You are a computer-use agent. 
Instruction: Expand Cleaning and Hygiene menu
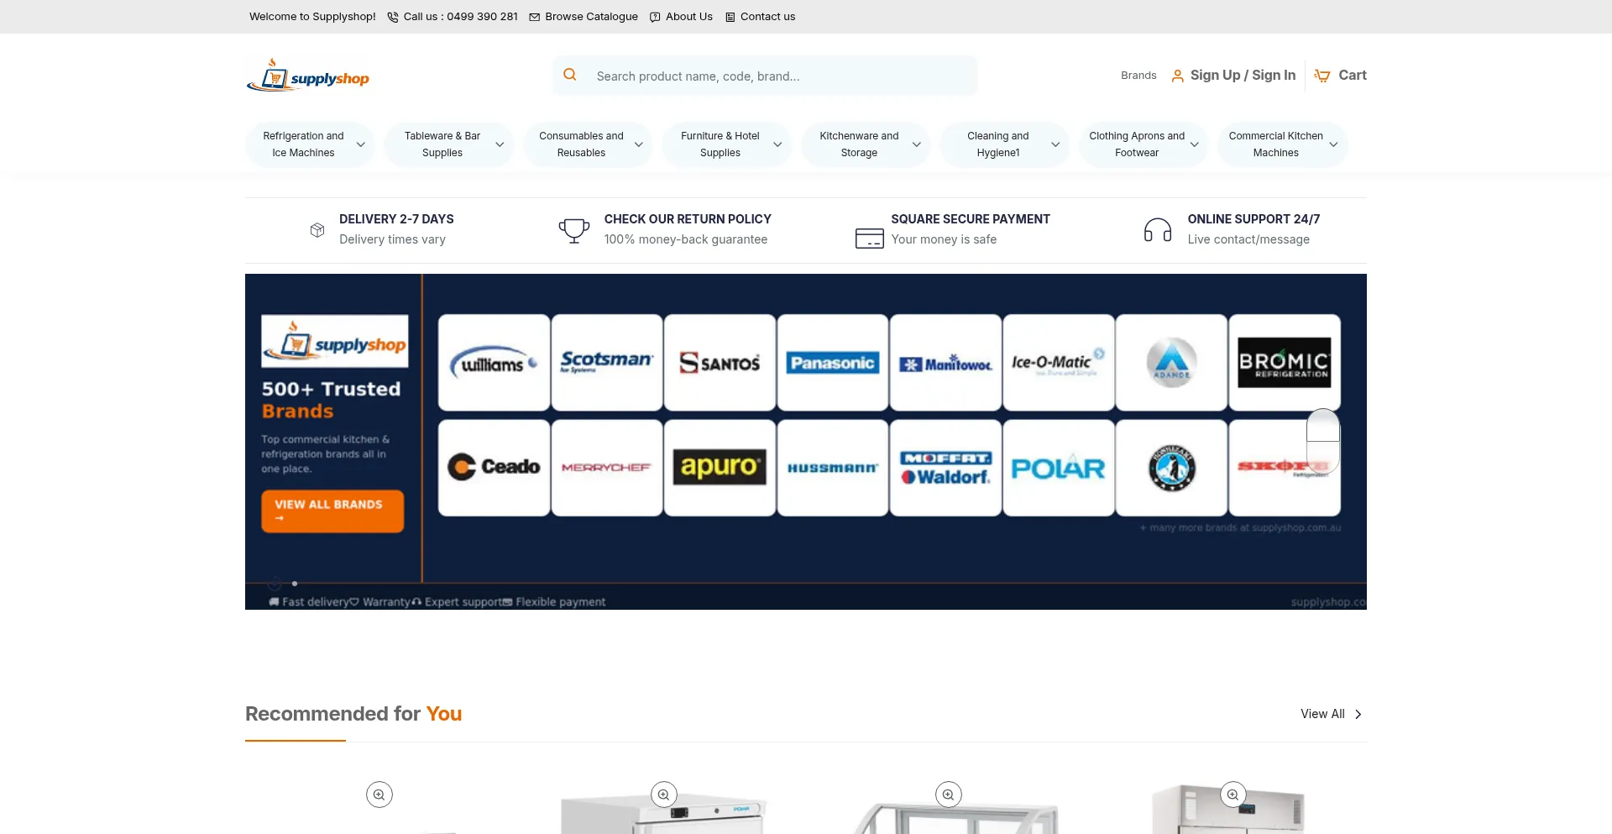1004,144
